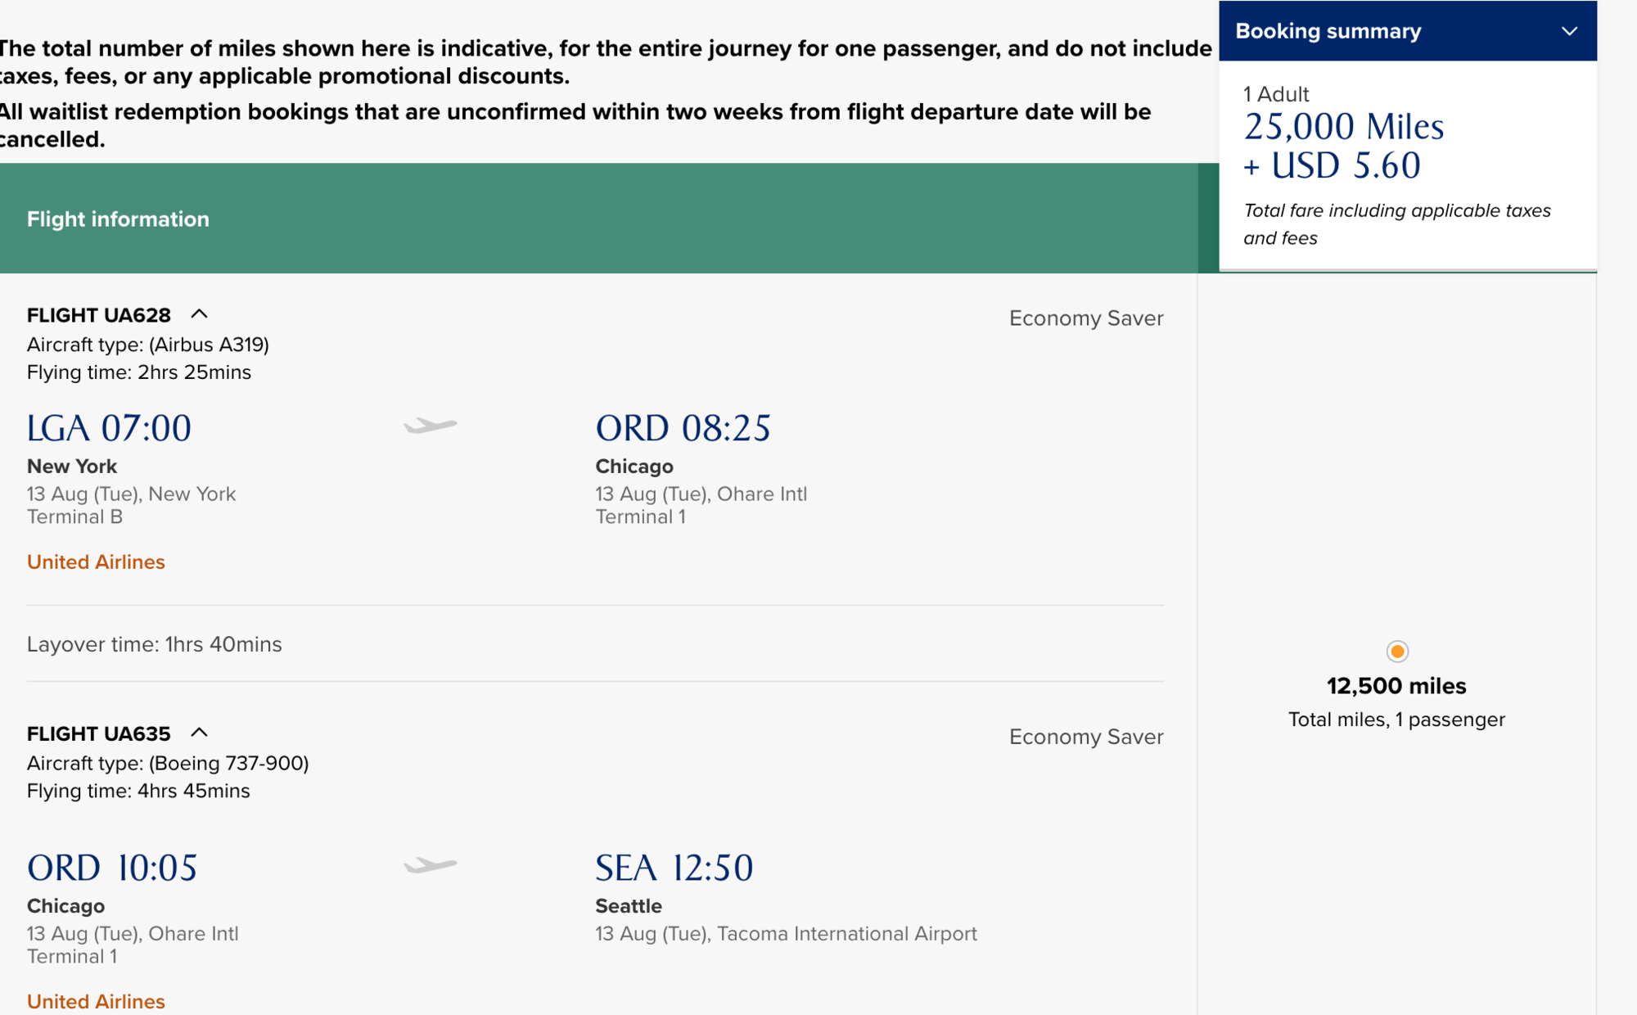Select the LGA 07:00 departure time

pyautogui.click(x=109, y=428)
